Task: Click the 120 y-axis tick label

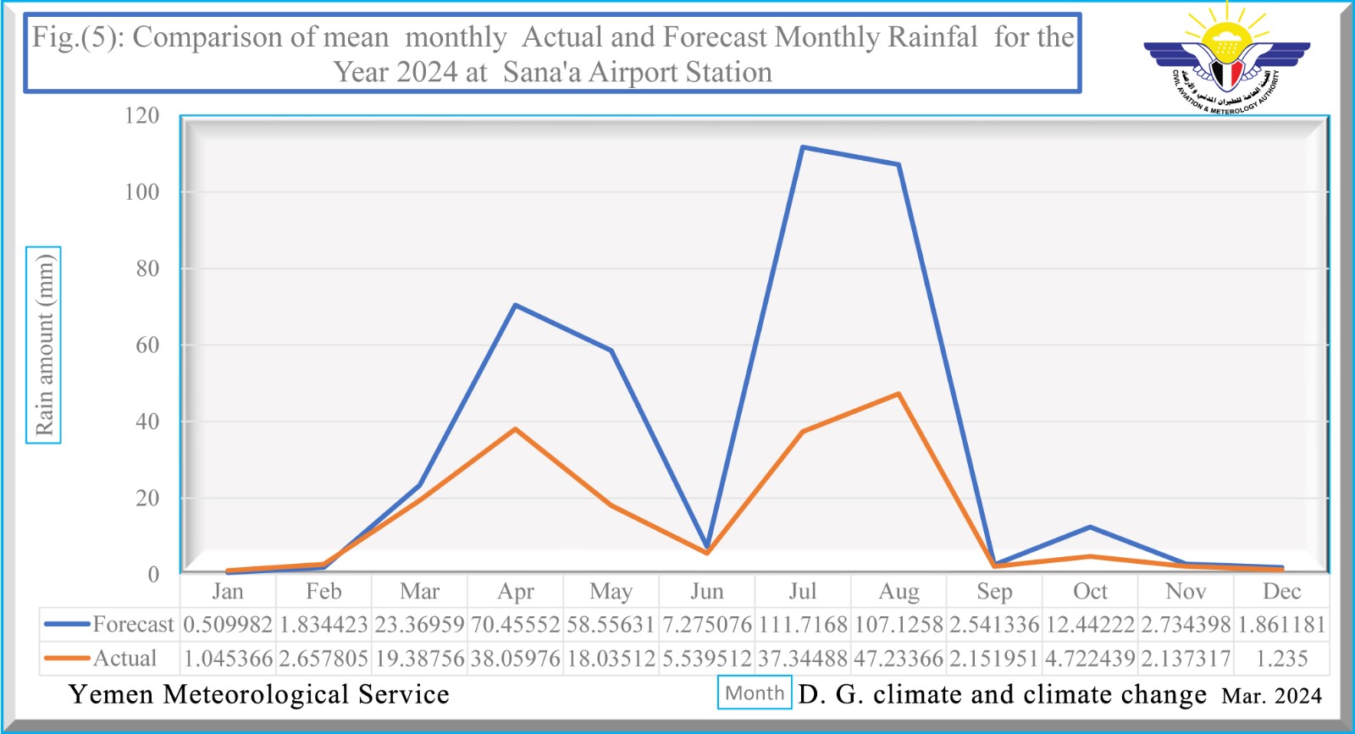Action: click(x=141, y=115)
